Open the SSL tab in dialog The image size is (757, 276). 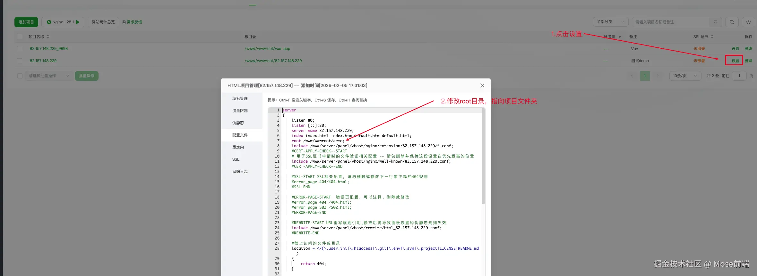click(236, 159)
